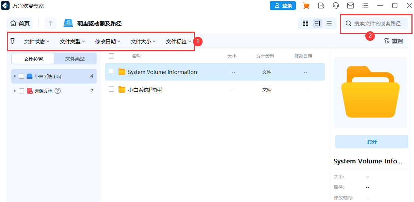The height and width of the screenshot is (202, 414).
Task: Open the shopping cart icon
Action: pos(306,6)
